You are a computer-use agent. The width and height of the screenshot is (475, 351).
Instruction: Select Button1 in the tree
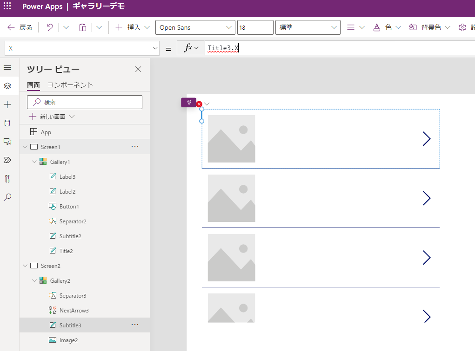69,206
